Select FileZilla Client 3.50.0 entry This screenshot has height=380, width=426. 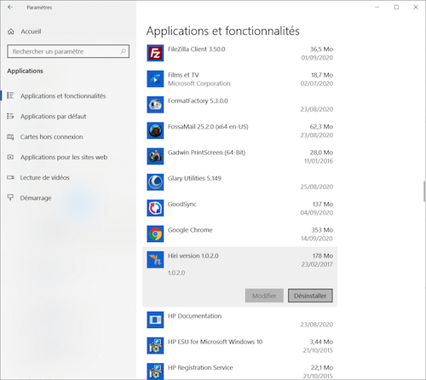(239, 53)
